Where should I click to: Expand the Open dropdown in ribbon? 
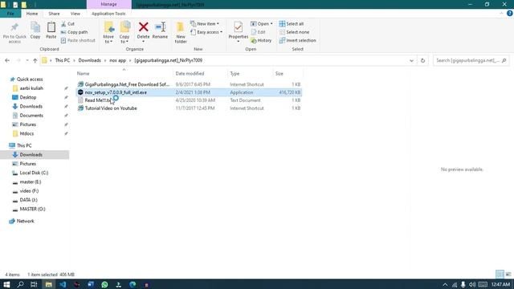coord(262,24)
